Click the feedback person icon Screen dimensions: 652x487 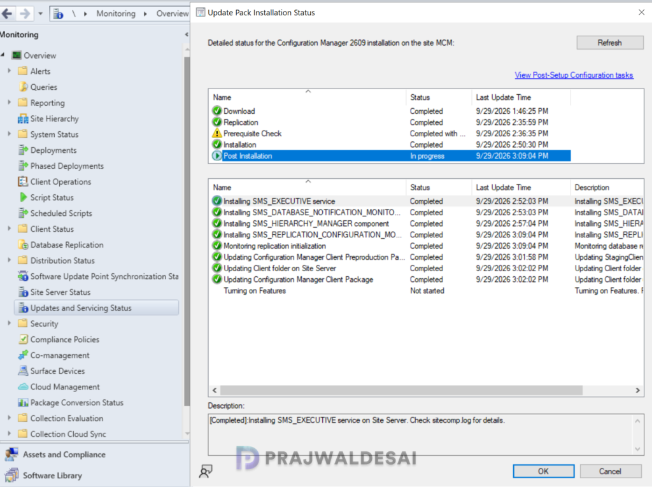(x=206, y=471)
